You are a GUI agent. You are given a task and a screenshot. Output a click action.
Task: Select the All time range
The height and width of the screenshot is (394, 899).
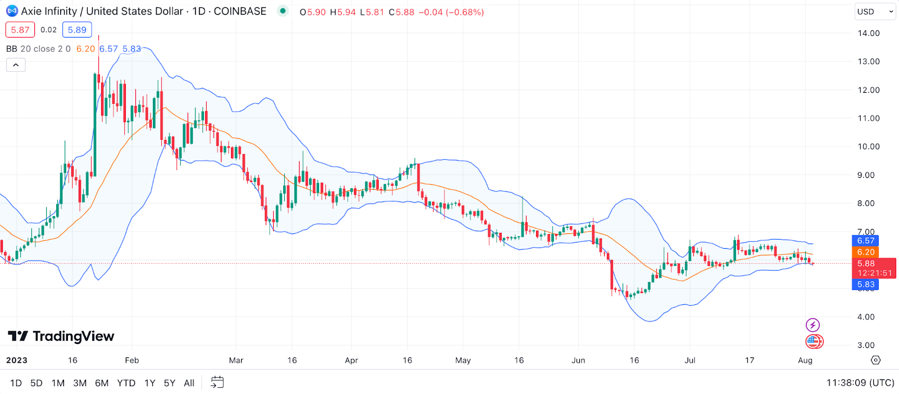[189, 383]
